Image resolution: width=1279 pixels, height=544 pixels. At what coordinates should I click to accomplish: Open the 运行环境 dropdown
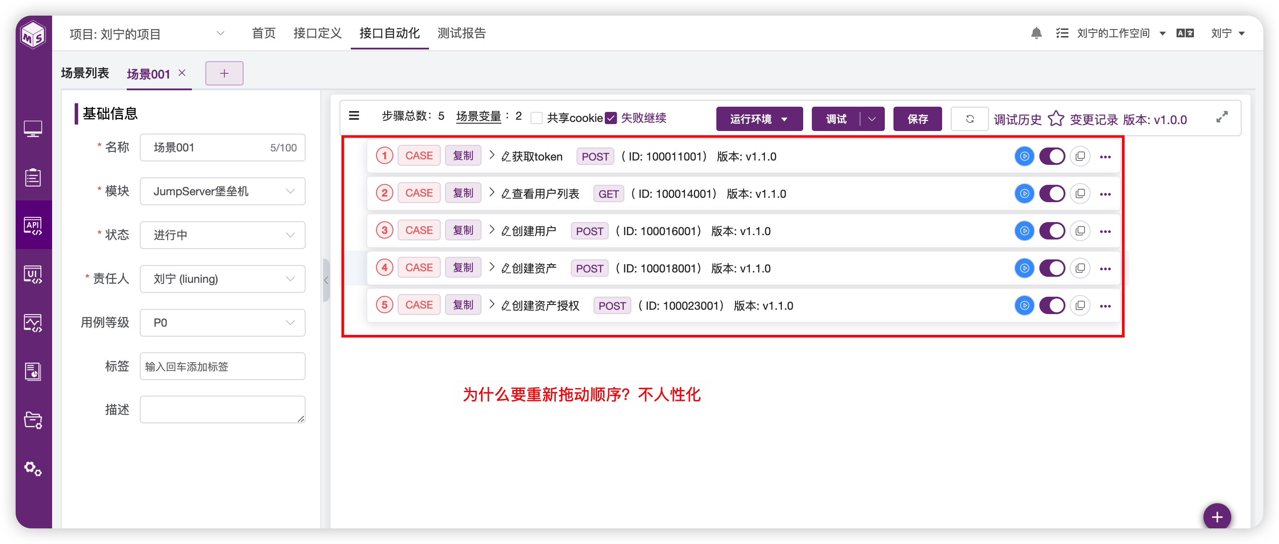(x=759, y=118)
